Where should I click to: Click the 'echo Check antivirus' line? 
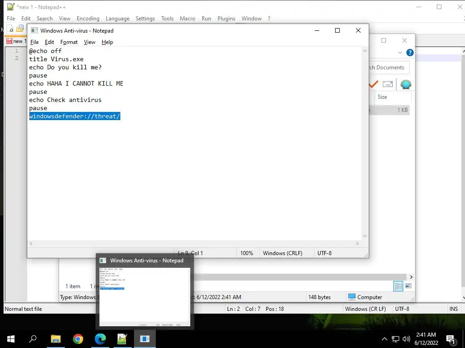65,100
